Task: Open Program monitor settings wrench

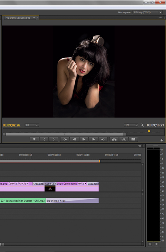Action: (142, 125)
